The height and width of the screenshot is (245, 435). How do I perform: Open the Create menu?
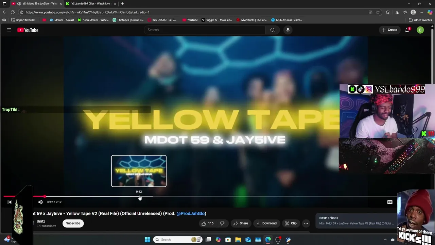tap(389, 30)
